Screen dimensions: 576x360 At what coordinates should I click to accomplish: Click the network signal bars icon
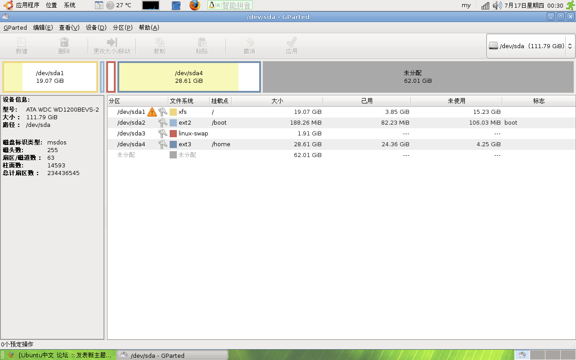click(485, 5)
